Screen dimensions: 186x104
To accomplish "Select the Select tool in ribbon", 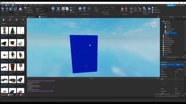I will coord(3,9).
